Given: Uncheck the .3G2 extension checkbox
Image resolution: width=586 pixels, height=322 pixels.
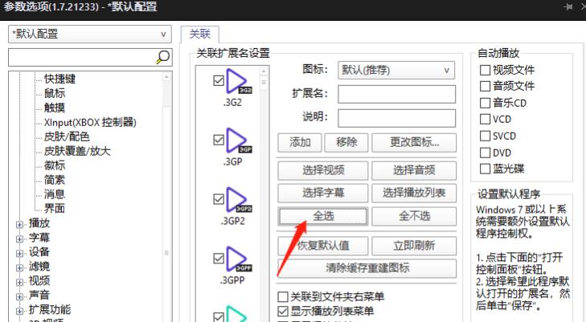Looking at the screenshot, I should tap(219, 81).
